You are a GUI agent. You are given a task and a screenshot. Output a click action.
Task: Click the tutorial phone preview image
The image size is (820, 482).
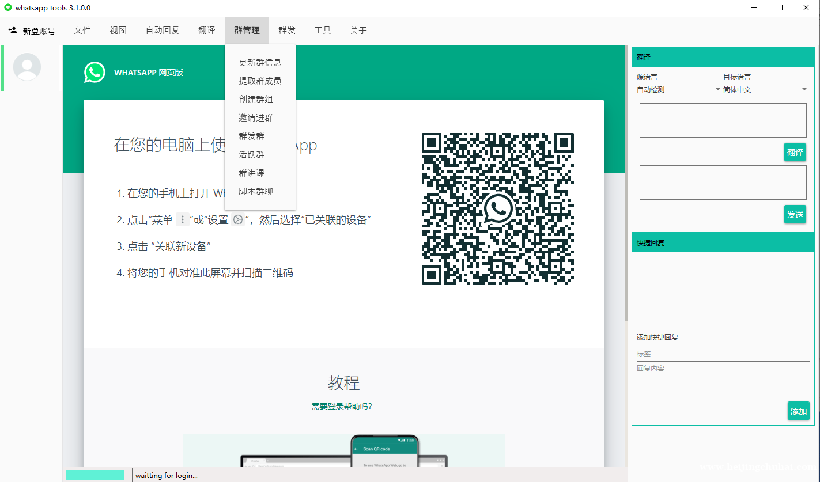(344, 450)
